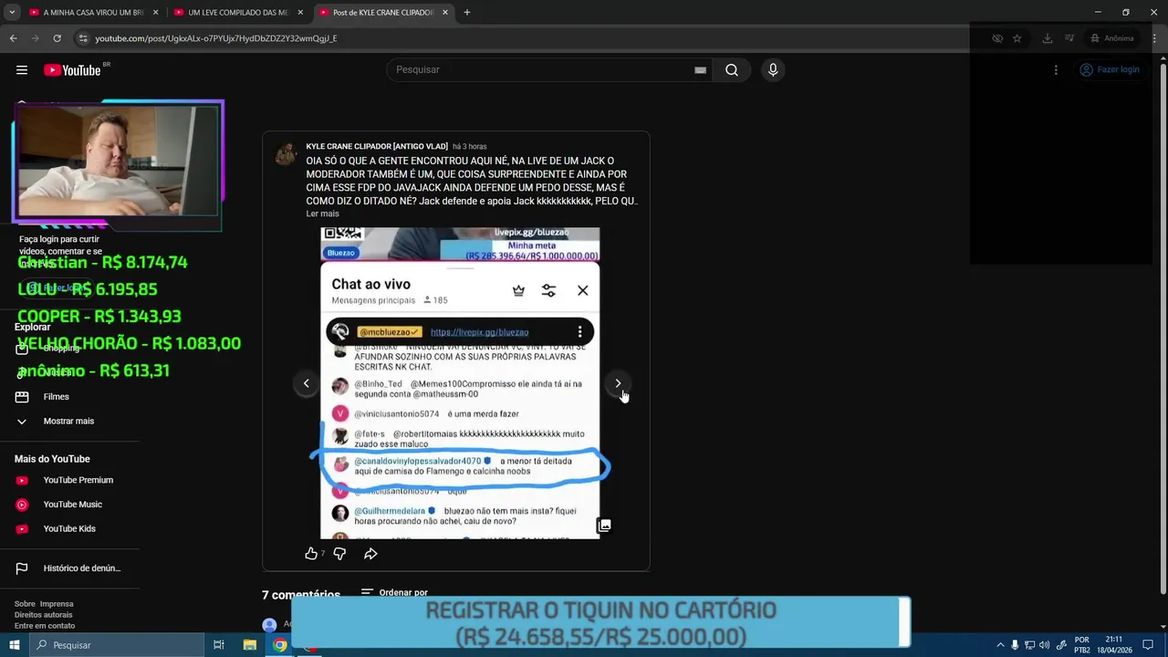Show previous image in post carousel
The image size is (1168, 657).
pyautogui.click(x=307, y=383)
